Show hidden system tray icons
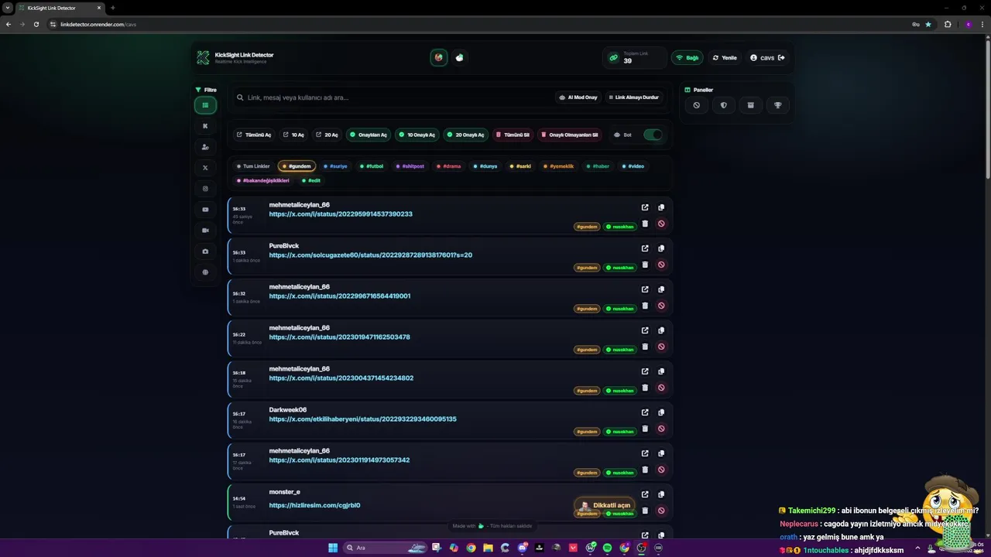The width and height of the screenshot is (991, 557). tap(917, 548)
